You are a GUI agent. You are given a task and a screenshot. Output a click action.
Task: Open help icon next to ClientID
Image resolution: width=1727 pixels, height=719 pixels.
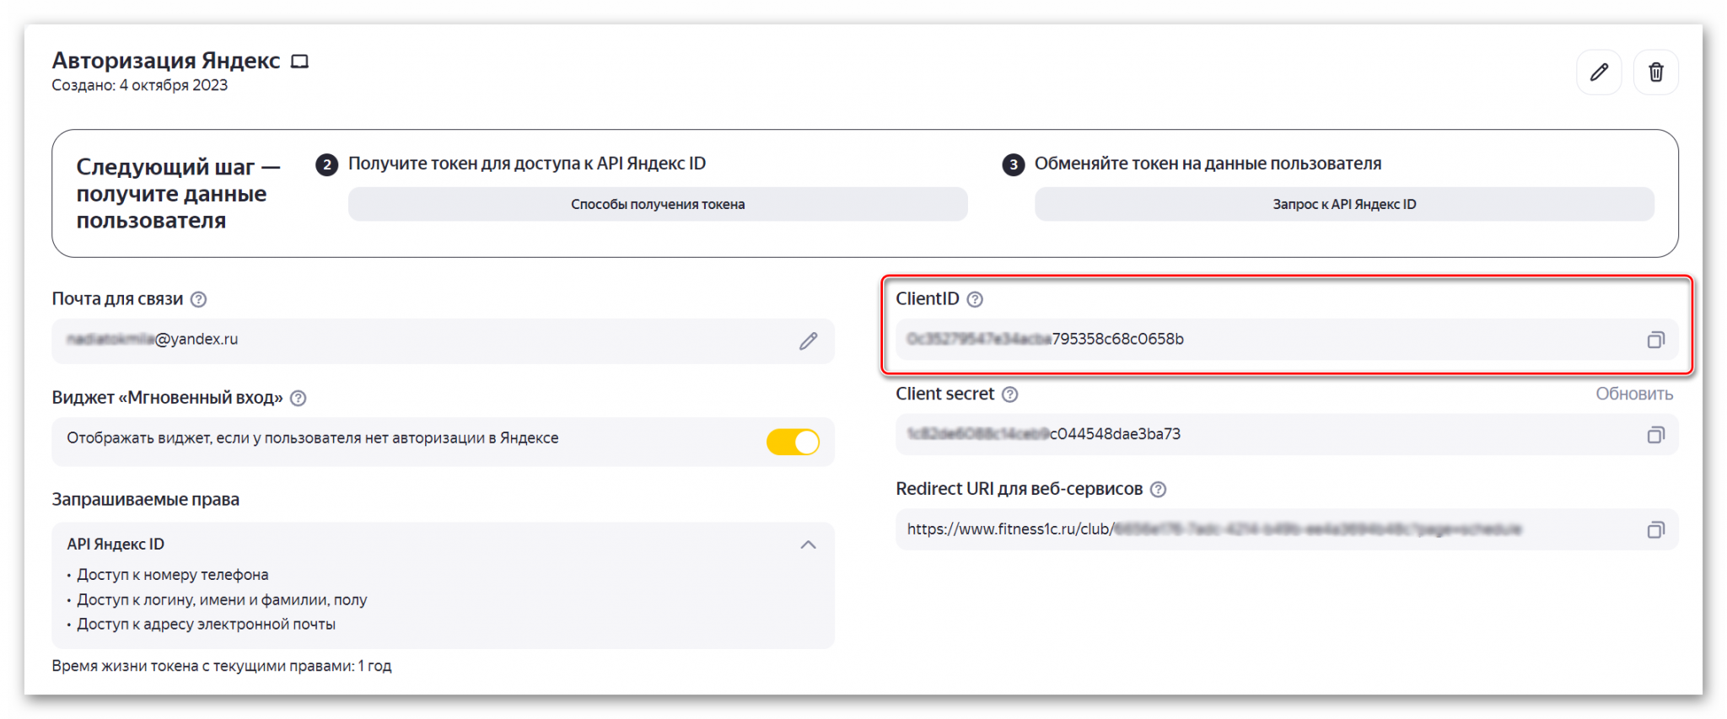[x=975, y=299]
